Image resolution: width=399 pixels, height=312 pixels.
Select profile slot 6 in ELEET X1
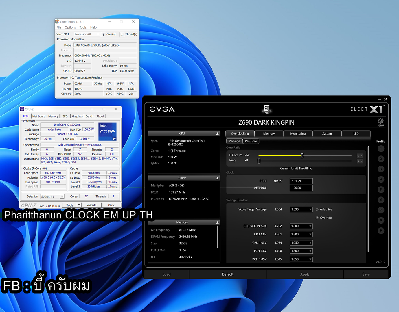[381, 200]
